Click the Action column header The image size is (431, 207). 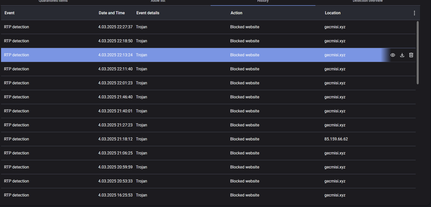tap(236, 13)
